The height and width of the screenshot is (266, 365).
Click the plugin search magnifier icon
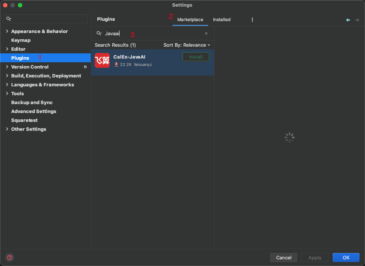99,33
